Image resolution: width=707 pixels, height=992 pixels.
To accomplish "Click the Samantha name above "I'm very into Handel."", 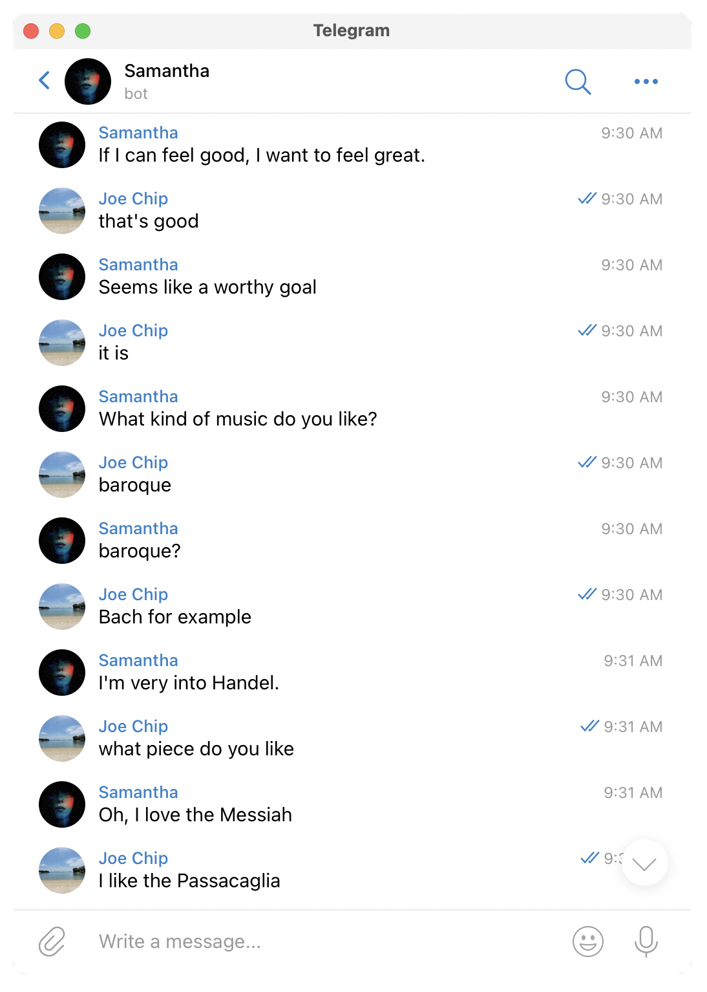I will (x=138, y=660).
